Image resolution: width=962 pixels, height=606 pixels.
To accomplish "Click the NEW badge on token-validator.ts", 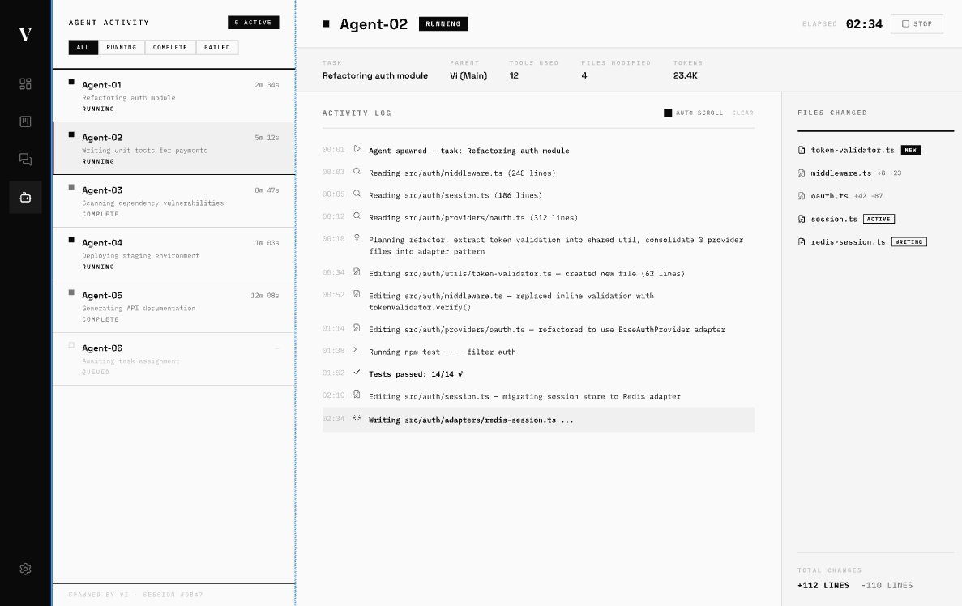I will pyautogui.click(x=910, y=150).
